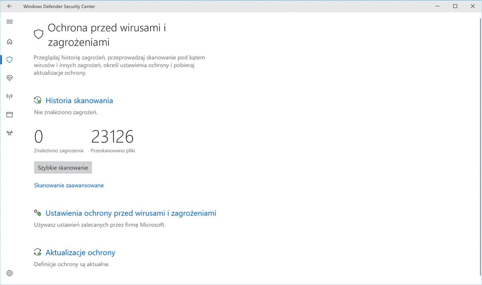Viewport: 482px width, 285px height.
Task: Click the Znaleziono zagrożenia label
Action: click(59, 151)
